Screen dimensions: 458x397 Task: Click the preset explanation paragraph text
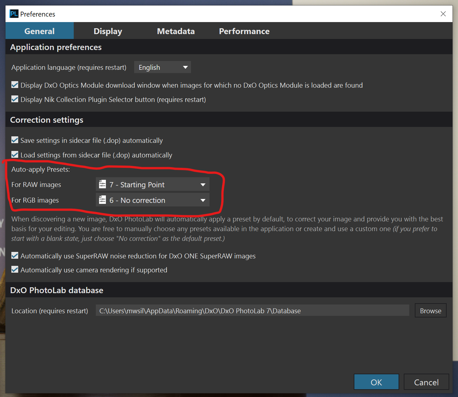(227, 229)
